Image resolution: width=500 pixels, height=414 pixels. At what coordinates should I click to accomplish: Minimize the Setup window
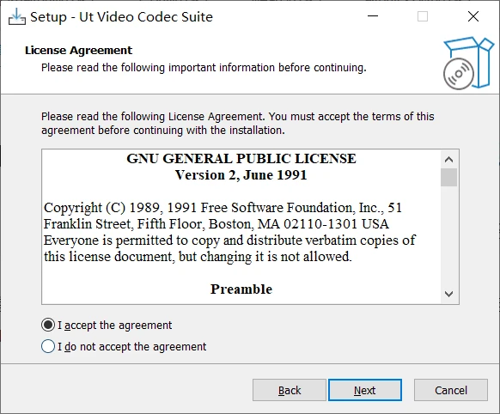point(373,16)
